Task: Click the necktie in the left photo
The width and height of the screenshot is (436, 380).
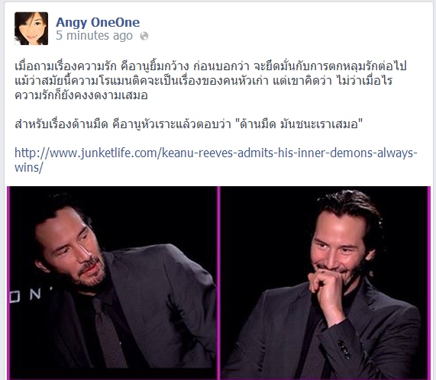Action: tap(110, 332)
